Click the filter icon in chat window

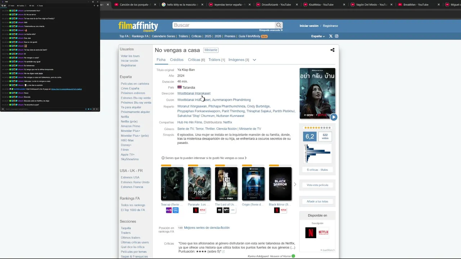click(95, 5)
